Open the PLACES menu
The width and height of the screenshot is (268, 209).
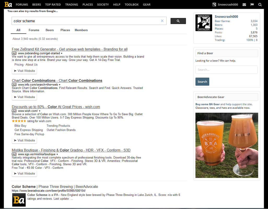tap(88, 5)
